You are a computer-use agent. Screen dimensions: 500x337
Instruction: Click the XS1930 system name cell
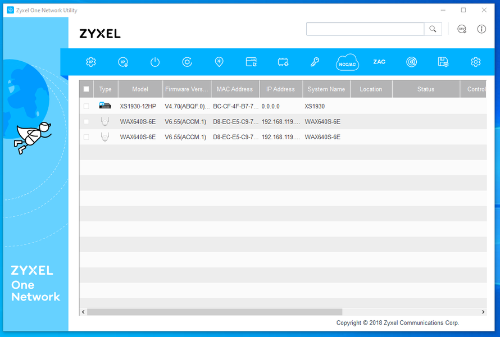(315, 106)
